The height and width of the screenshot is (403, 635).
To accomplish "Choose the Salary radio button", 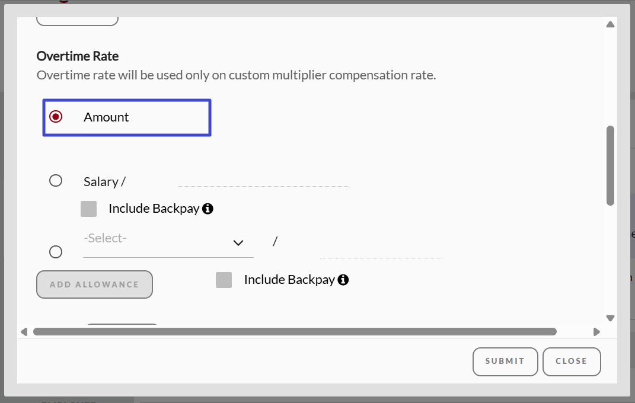I will pyautogui.click(x=56, y=181).
